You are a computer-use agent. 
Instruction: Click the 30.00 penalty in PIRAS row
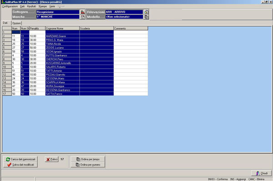point(37,40)
